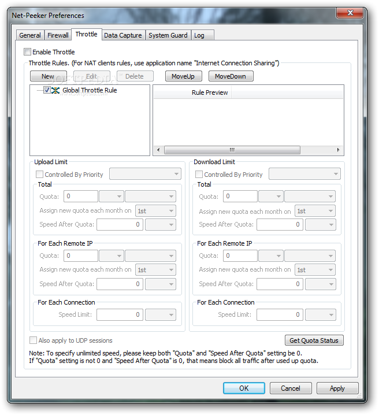Click the Edit rule button
The image size is (379, 415).
coord(91,76)
